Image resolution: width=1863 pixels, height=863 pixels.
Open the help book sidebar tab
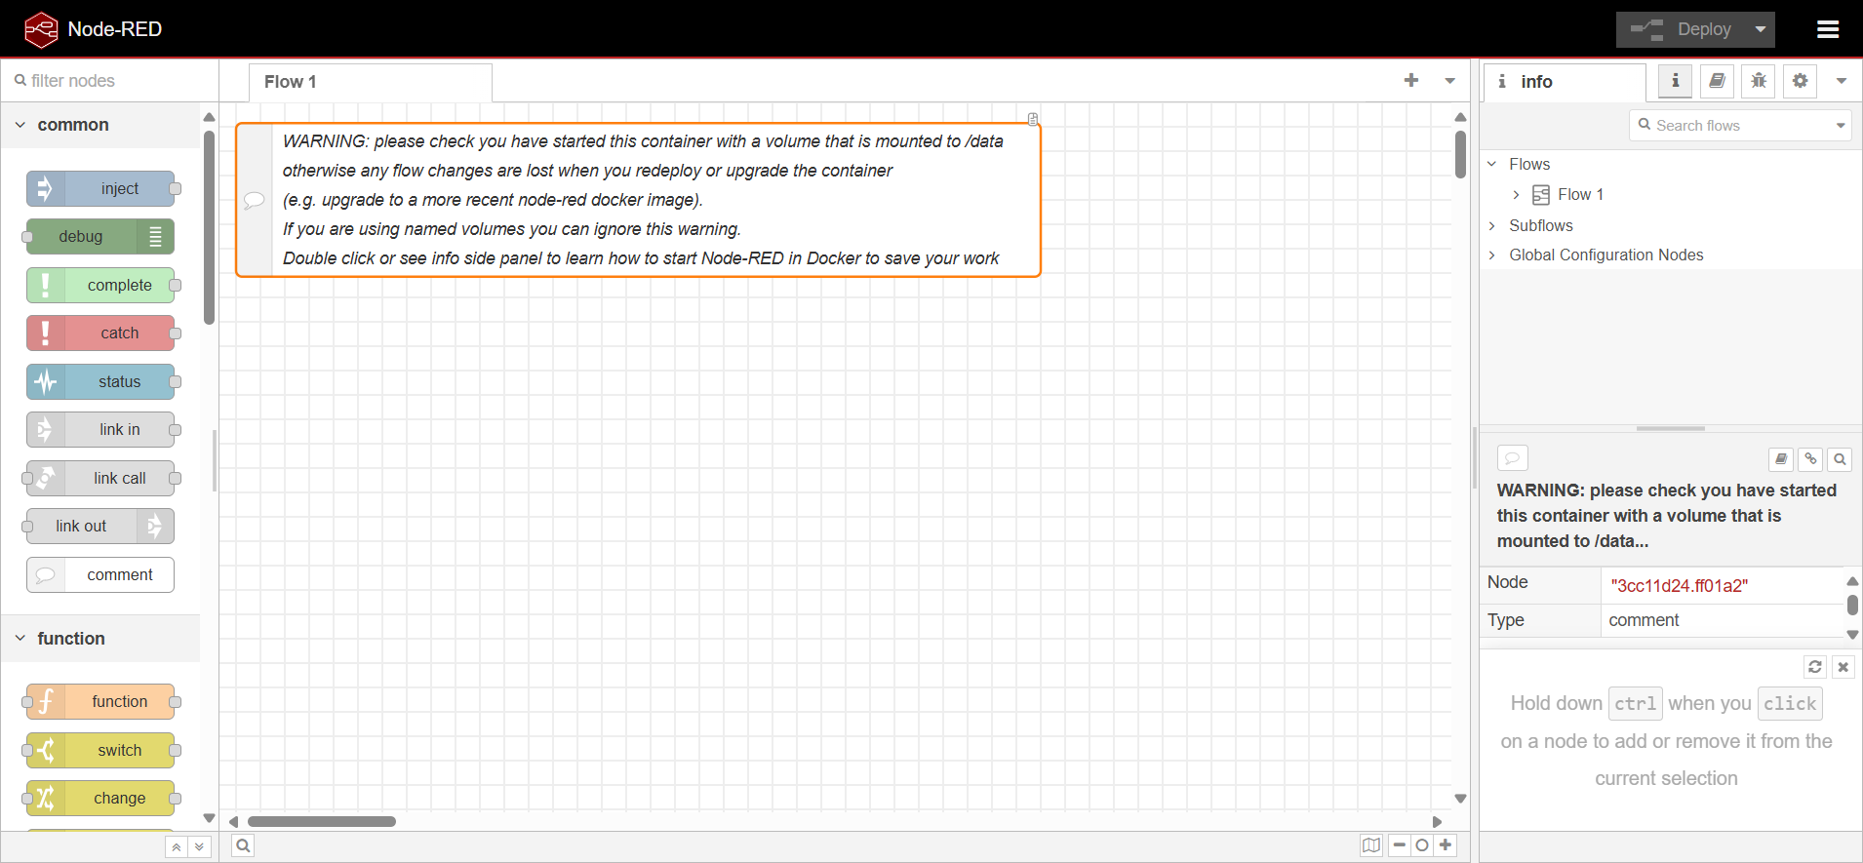tap(1718, 81)
